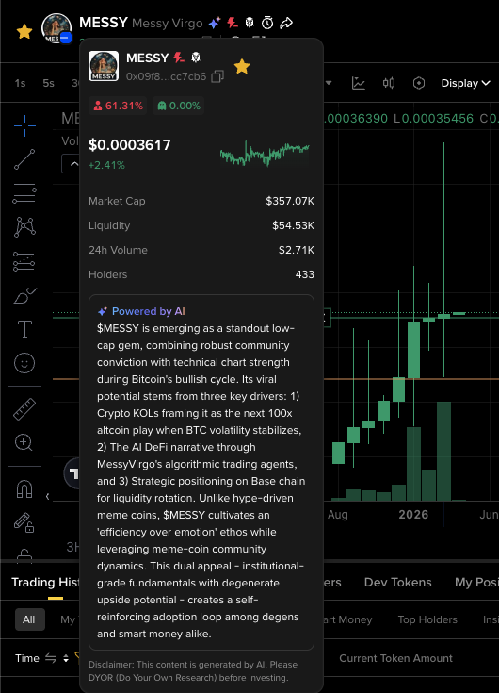Click the Market Cap value $357.07K
Viewport: 499px width, 693px height.
point(290,201)
